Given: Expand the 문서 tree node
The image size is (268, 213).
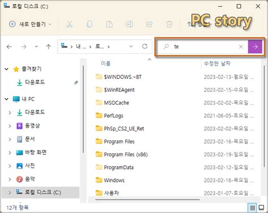Looking at the screenshot, I should tap(10, 139).
